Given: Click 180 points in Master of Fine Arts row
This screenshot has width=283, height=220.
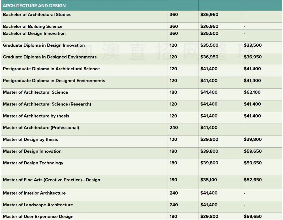Looking at the screenshot, I should pos(173,180).
